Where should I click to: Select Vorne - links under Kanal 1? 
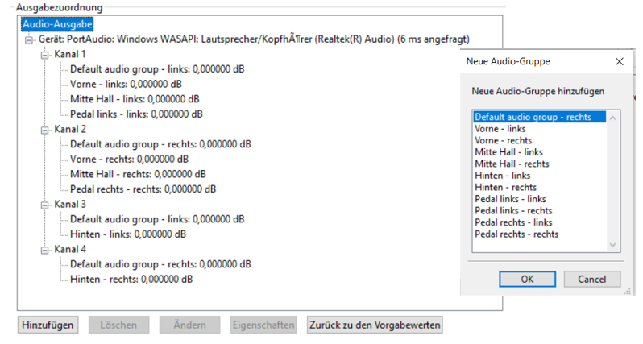tap(123, 84)
